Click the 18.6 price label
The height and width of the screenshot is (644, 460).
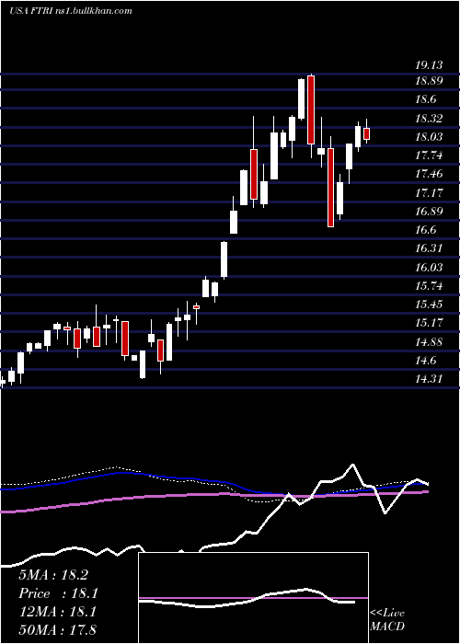tap(425, 99)
